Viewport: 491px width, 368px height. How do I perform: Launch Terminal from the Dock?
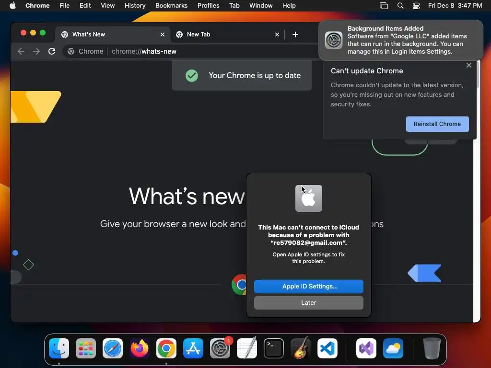274,348
